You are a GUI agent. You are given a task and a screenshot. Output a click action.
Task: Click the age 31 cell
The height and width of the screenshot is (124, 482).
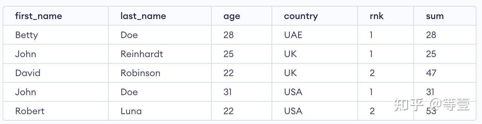pos(228,92)
